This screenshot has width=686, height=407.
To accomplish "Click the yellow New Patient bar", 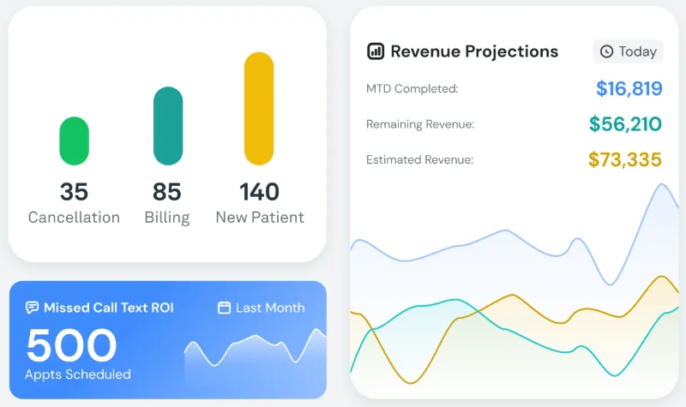I will click(259, 109).
